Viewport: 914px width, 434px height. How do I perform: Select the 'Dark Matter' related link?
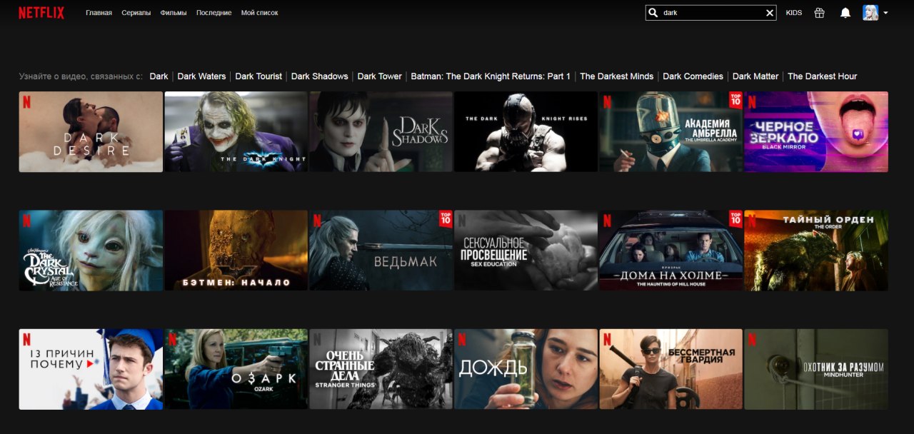click(x=755, y=76)
